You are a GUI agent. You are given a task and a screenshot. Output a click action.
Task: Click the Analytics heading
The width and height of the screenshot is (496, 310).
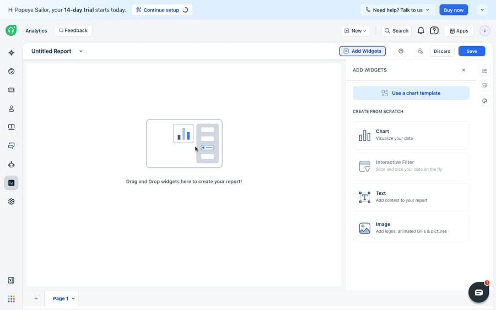(x=36, y=31)
